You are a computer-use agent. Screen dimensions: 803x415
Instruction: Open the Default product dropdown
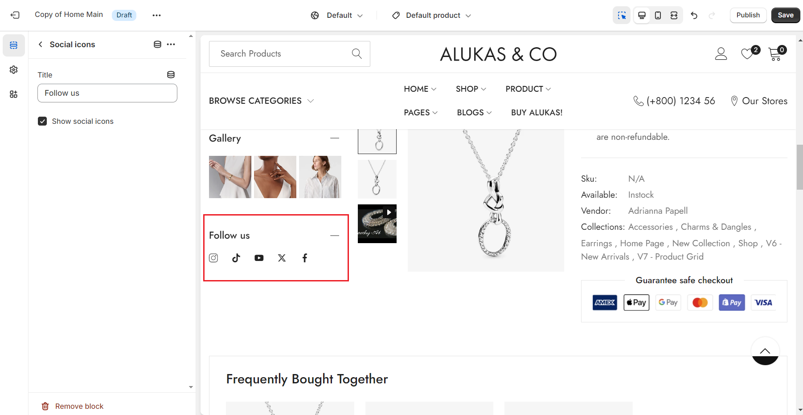(x=431, y=15)
